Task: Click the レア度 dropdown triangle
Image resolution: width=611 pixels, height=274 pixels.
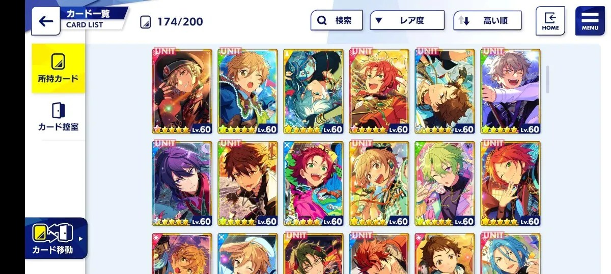Action: coord(379,21)
